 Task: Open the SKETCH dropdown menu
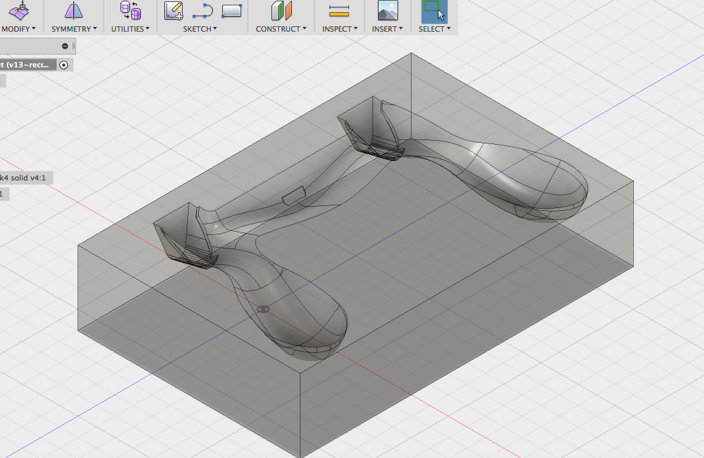(200, 29)
